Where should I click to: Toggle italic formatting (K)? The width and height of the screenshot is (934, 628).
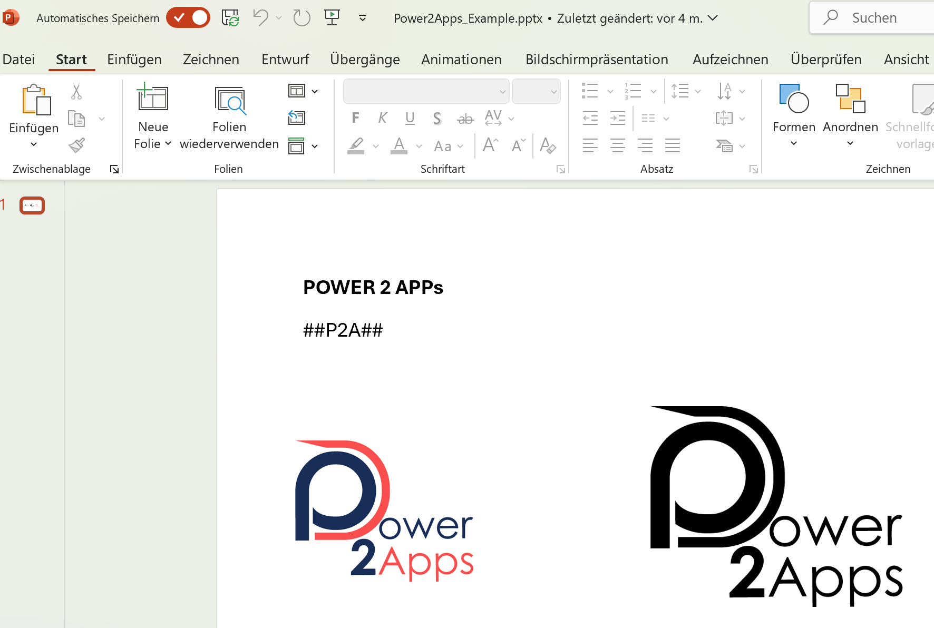tap(383, 118)
